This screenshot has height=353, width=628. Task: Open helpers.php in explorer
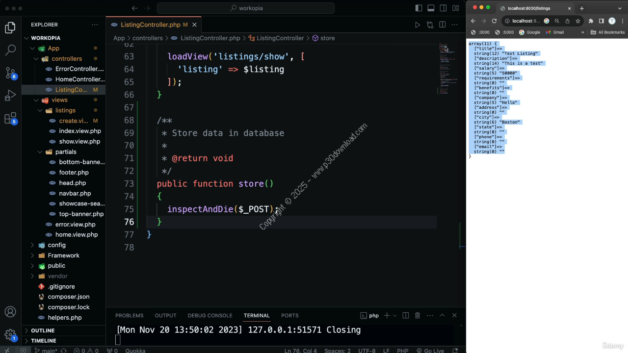(64, 318)
